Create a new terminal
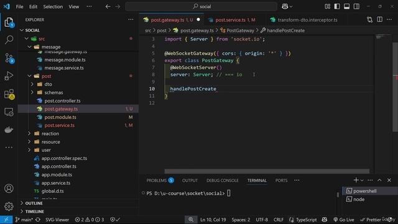The height and width of the screenshot is (224, 398). tap(356, 180)
